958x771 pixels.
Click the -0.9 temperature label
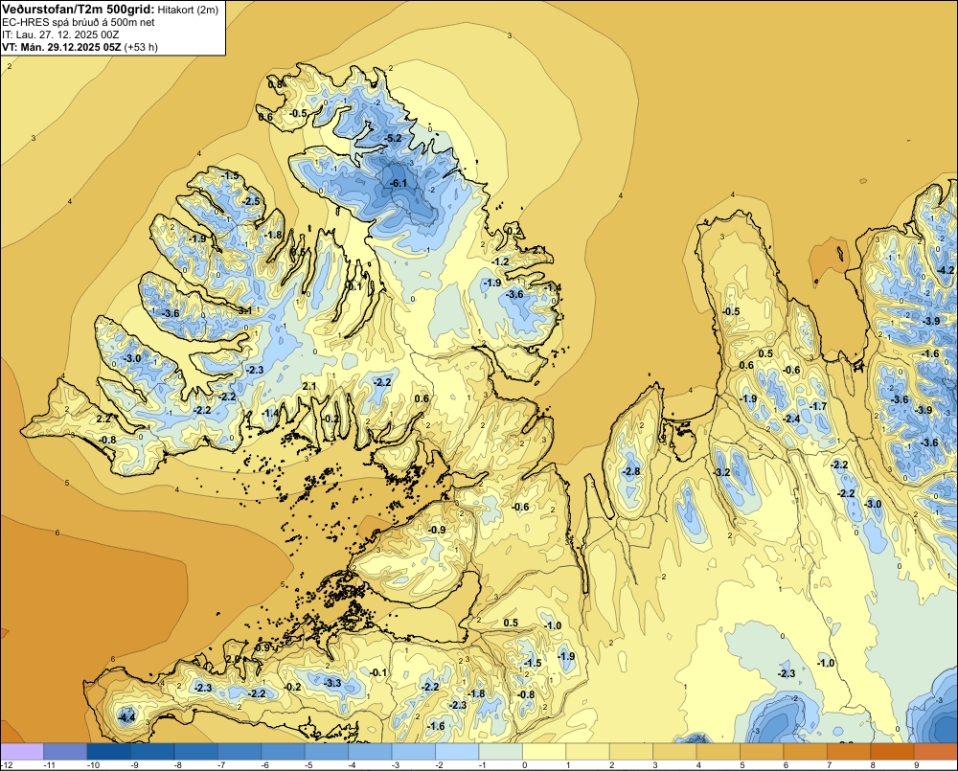pos(437,530)
